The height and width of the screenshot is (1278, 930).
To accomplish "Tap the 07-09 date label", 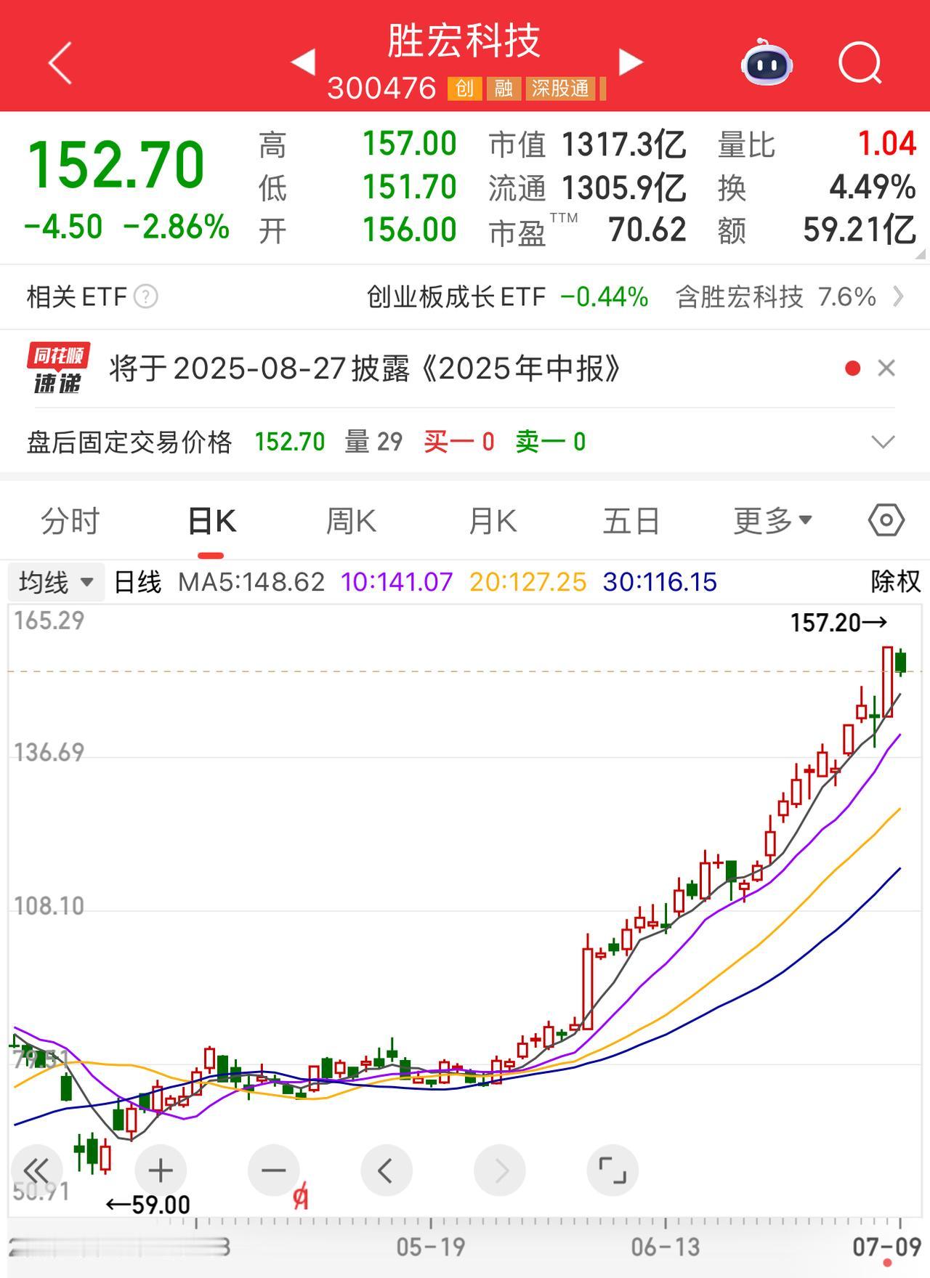I will 887,1247.
